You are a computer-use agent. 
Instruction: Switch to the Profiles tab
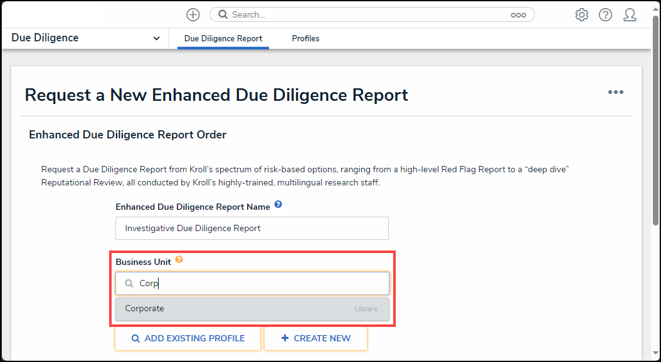[305, 39]
